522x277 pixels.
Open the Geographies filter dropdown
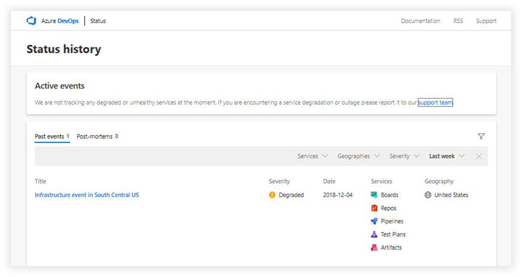click(359, 156)
